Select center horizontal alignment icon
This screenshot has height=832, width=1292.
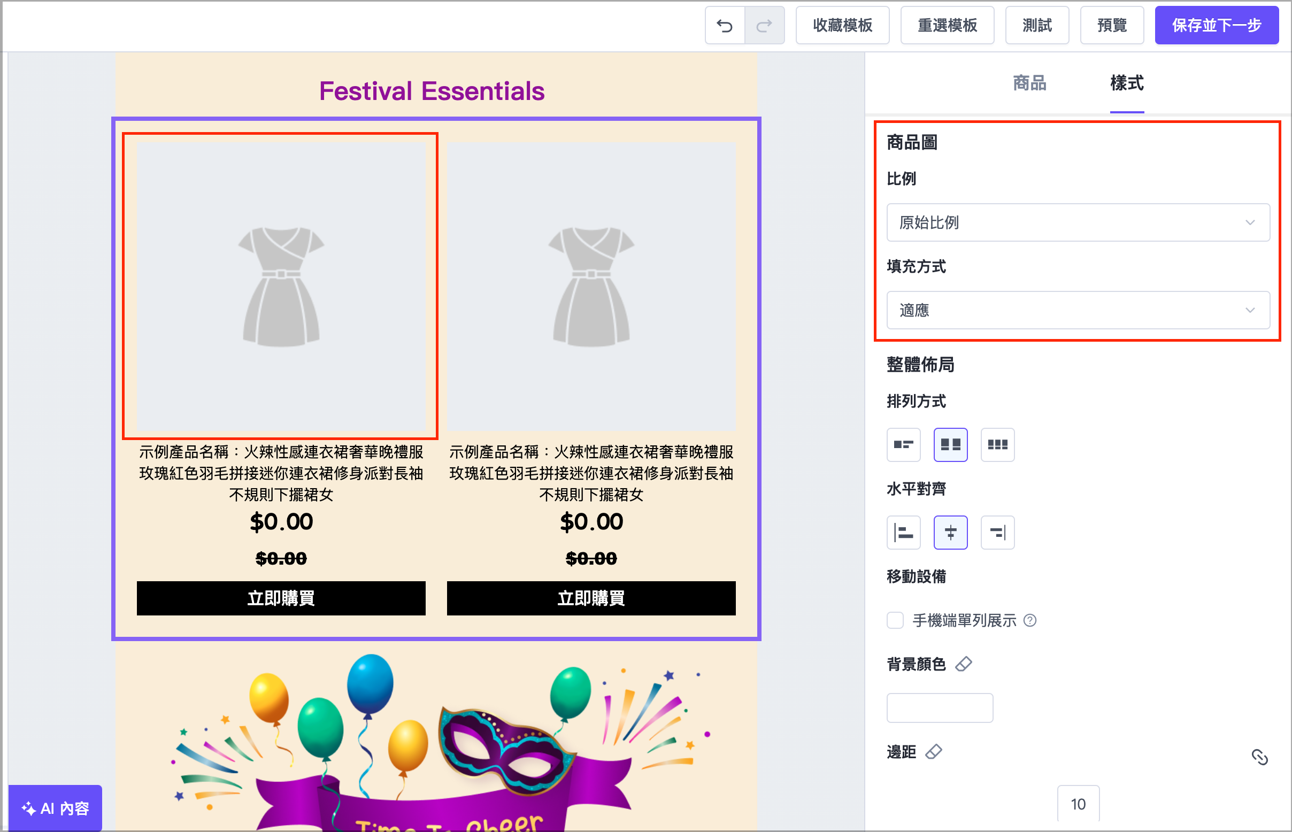click(x=950, y=532)
